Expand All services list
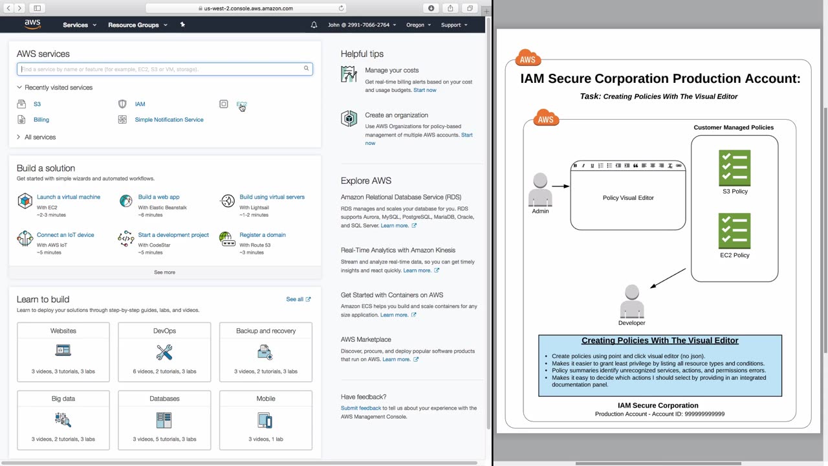 point(36,137)
